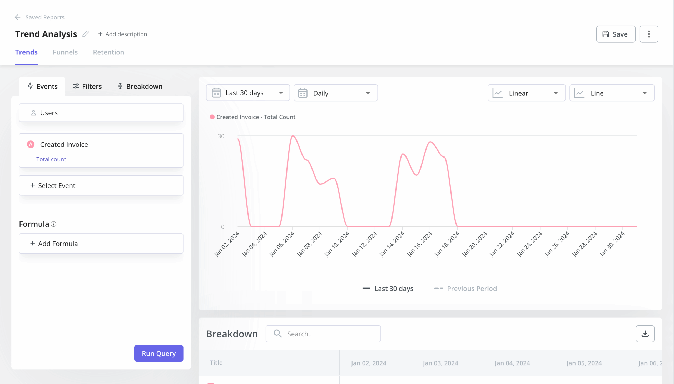The width and height of the screenshot is (674, 384).
Task: Click the pink A event color badge
Action: (x=30, y=144)
